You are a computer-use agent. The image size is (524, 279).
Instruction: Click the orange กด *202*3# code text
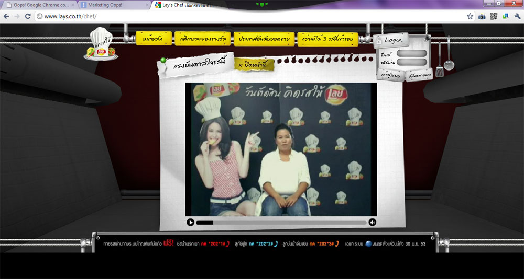(322, 243)
